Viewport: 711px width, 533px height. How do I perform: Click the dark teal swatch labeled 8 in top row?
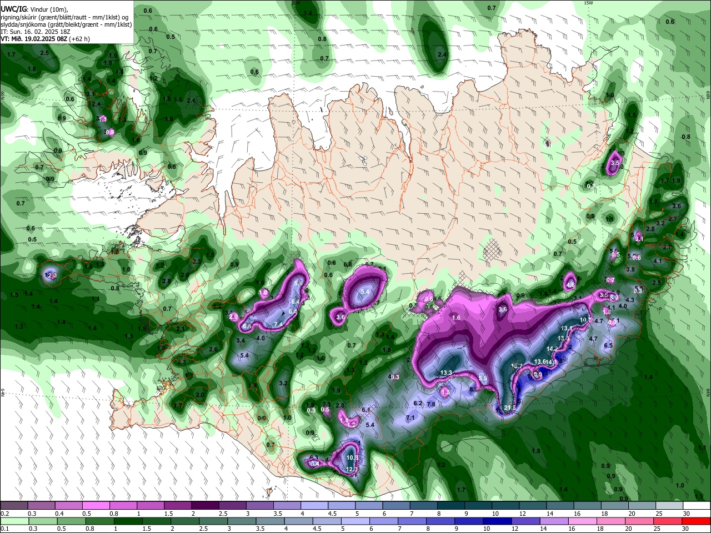[450, 506]
